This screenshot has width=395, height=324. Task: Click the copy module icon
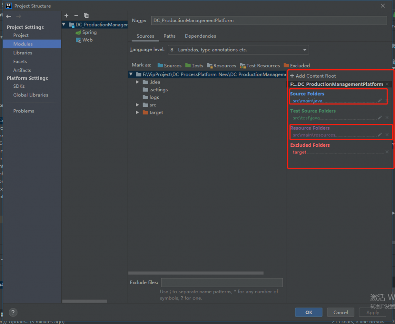click(86, 15)
